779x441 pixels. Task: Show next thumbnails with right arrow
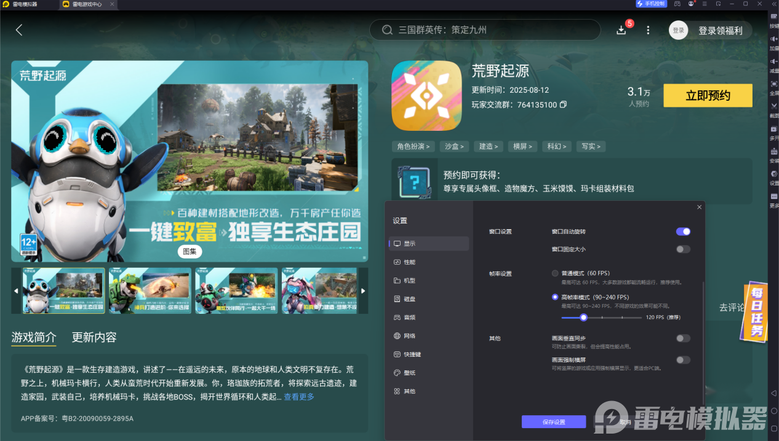click(x=363, y=291)
